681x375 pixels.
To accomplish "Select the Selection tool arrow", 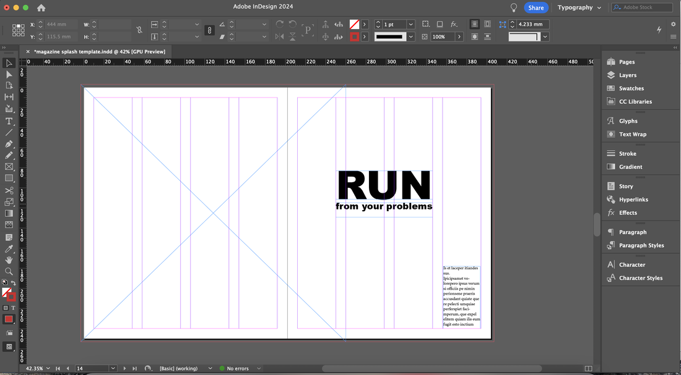I will 9,63.
